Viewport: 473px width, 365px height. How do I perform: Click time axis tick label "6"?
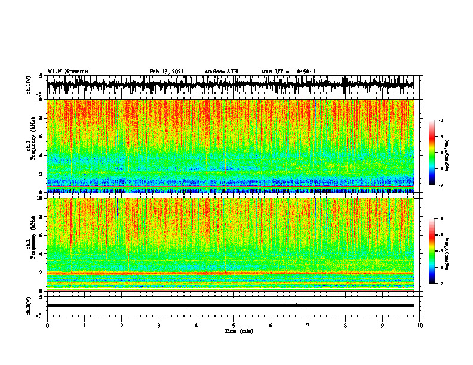(x=271, y=326)
